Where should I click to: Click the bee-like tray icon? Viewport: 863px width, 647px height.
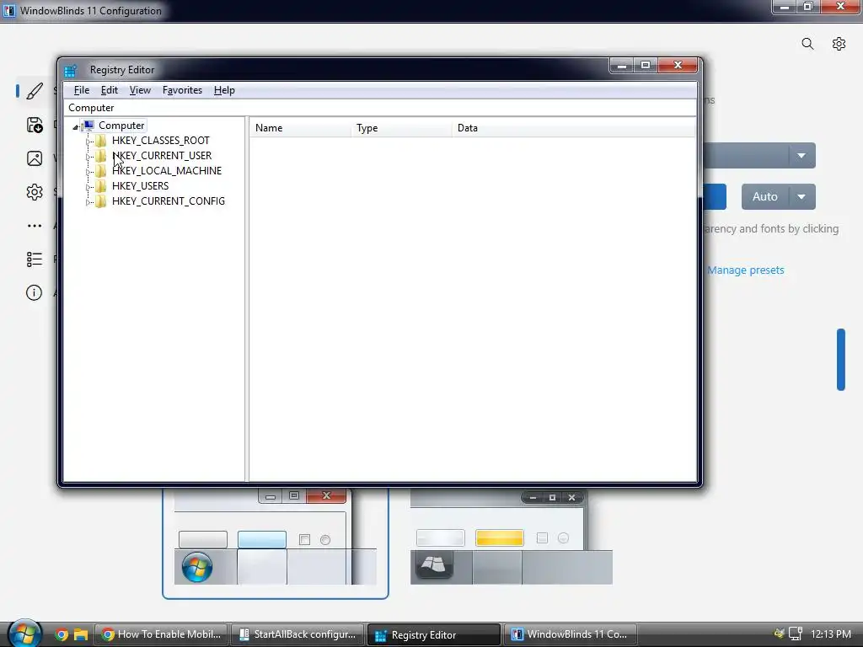tap(779, 634)
